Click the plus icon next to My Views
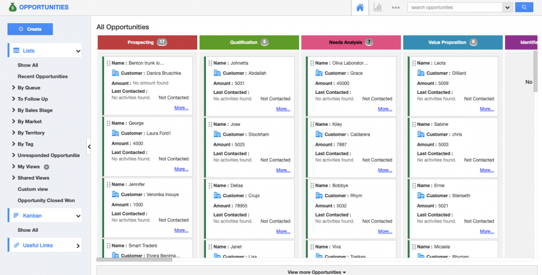This screenshot has height=275, width=542. 46,167
